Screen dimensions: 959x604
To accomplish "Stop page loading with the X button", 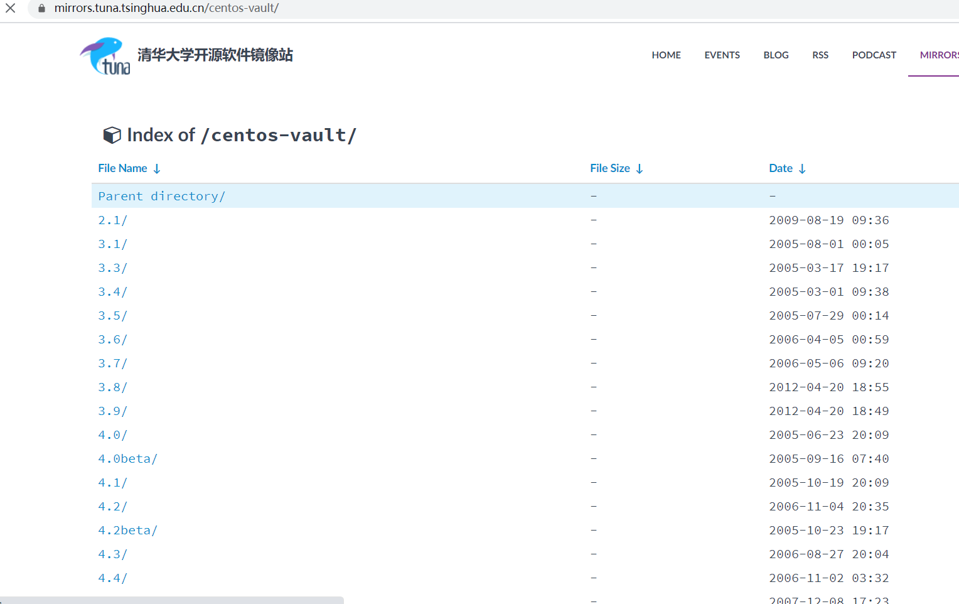I will 11,8.
